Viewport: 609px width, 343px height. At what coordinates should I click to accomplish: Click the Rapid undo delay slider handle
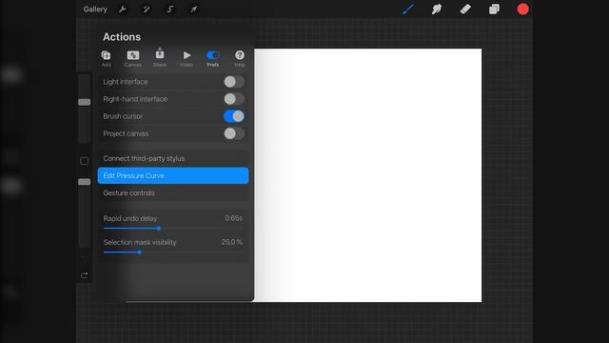[x=159, y=229]
